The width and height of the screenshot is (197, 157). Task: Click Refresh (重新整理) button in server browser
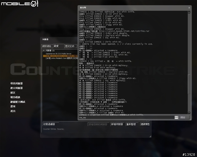click(x=132, y=124)
